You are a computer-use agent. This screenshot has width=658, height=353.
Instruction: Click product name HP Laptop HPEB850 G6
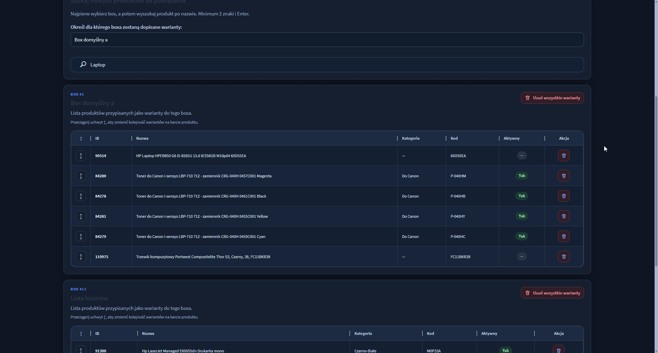(191, 156)
